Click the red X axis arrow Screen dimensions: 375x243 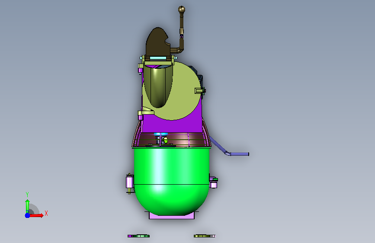click(36, 215)
